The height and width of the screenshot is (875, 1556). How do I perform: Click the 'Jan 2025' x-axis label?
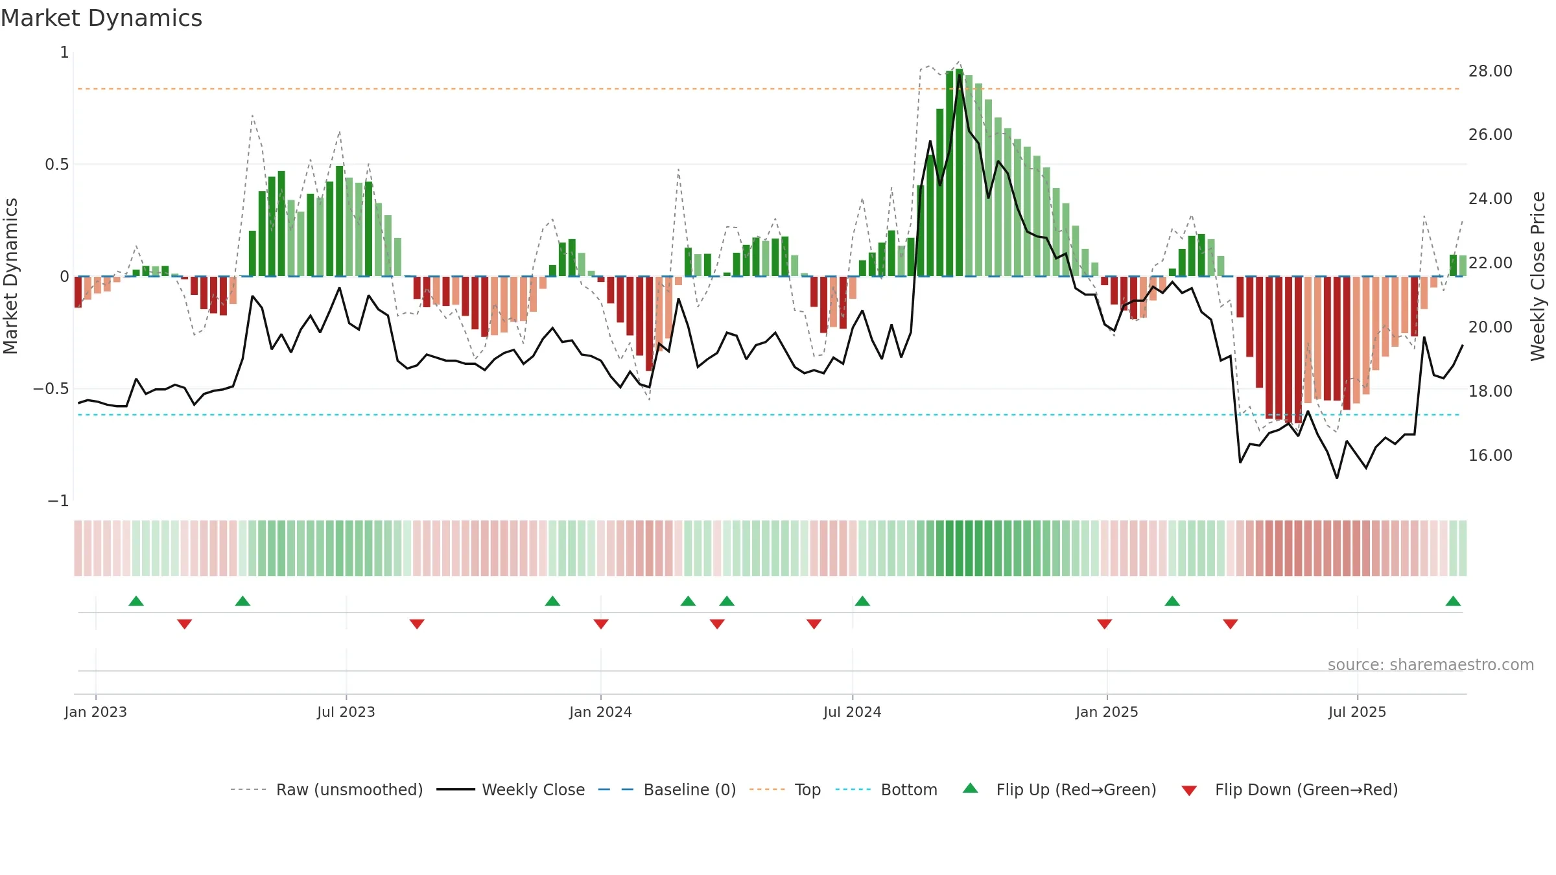click(1107, 712)
